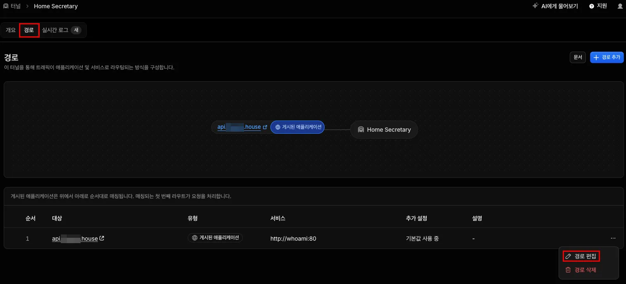
Task: Click the 게시된 애플리케이션 diagram badge
Action: (298, 127)
